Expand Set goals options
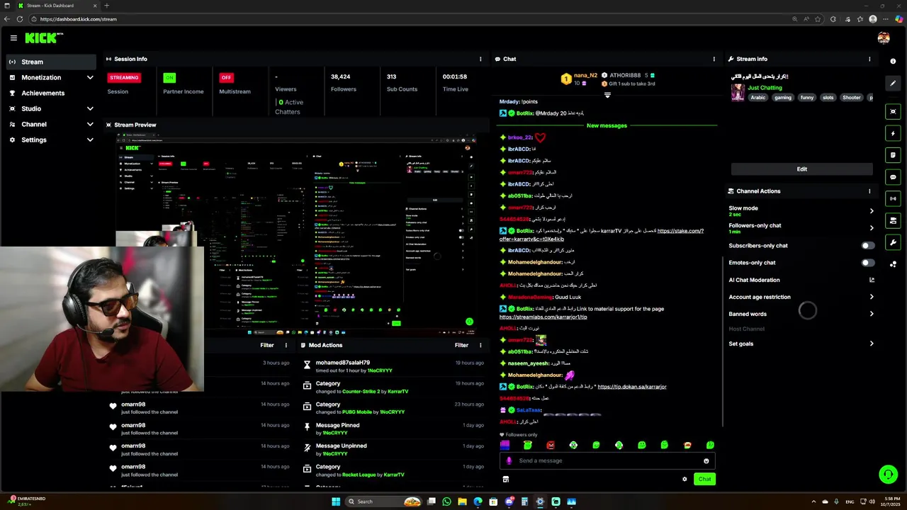 tap(801, 344)
